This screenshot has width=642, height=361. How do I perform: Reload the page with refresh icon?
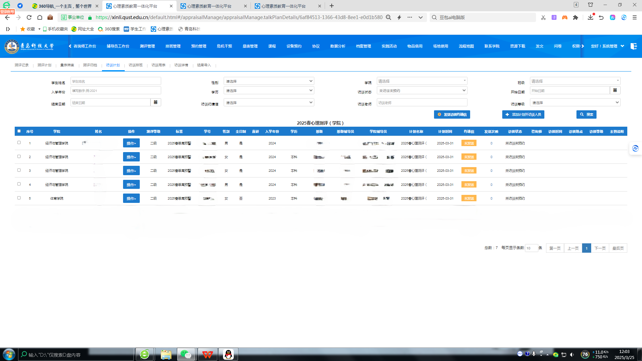(29, 17)
